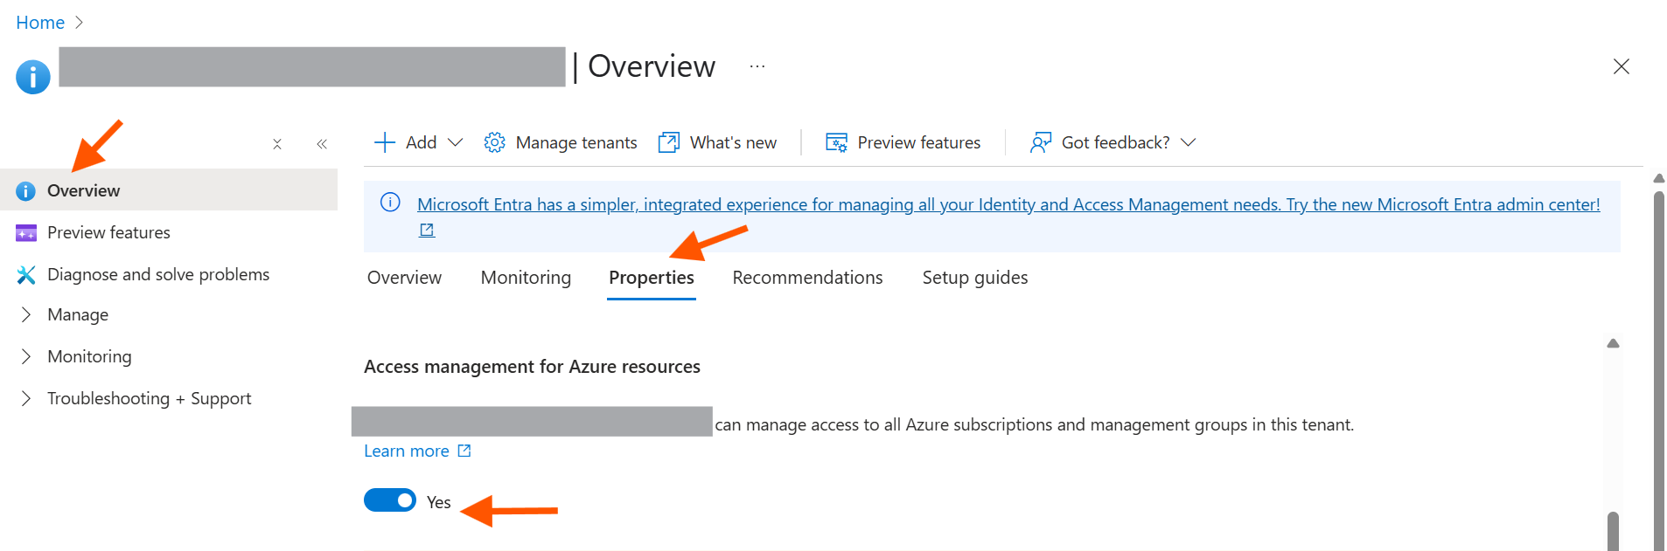
Task: Toggle Access management for Azure resources switch
Action: point(390,500)
